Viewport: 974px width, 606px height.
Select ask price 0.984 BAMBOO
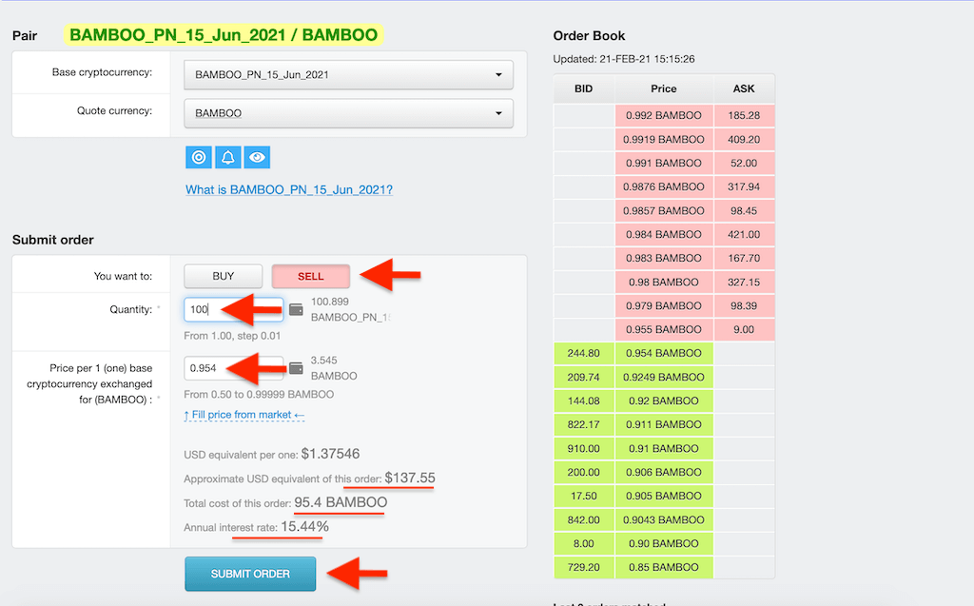[663, 234]
